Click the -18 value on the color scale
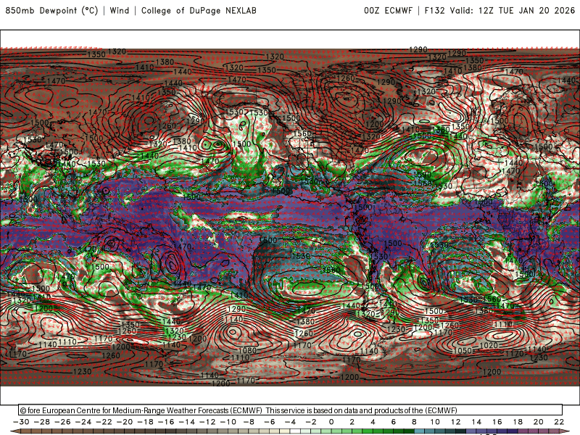 click(x=146, y=422)
